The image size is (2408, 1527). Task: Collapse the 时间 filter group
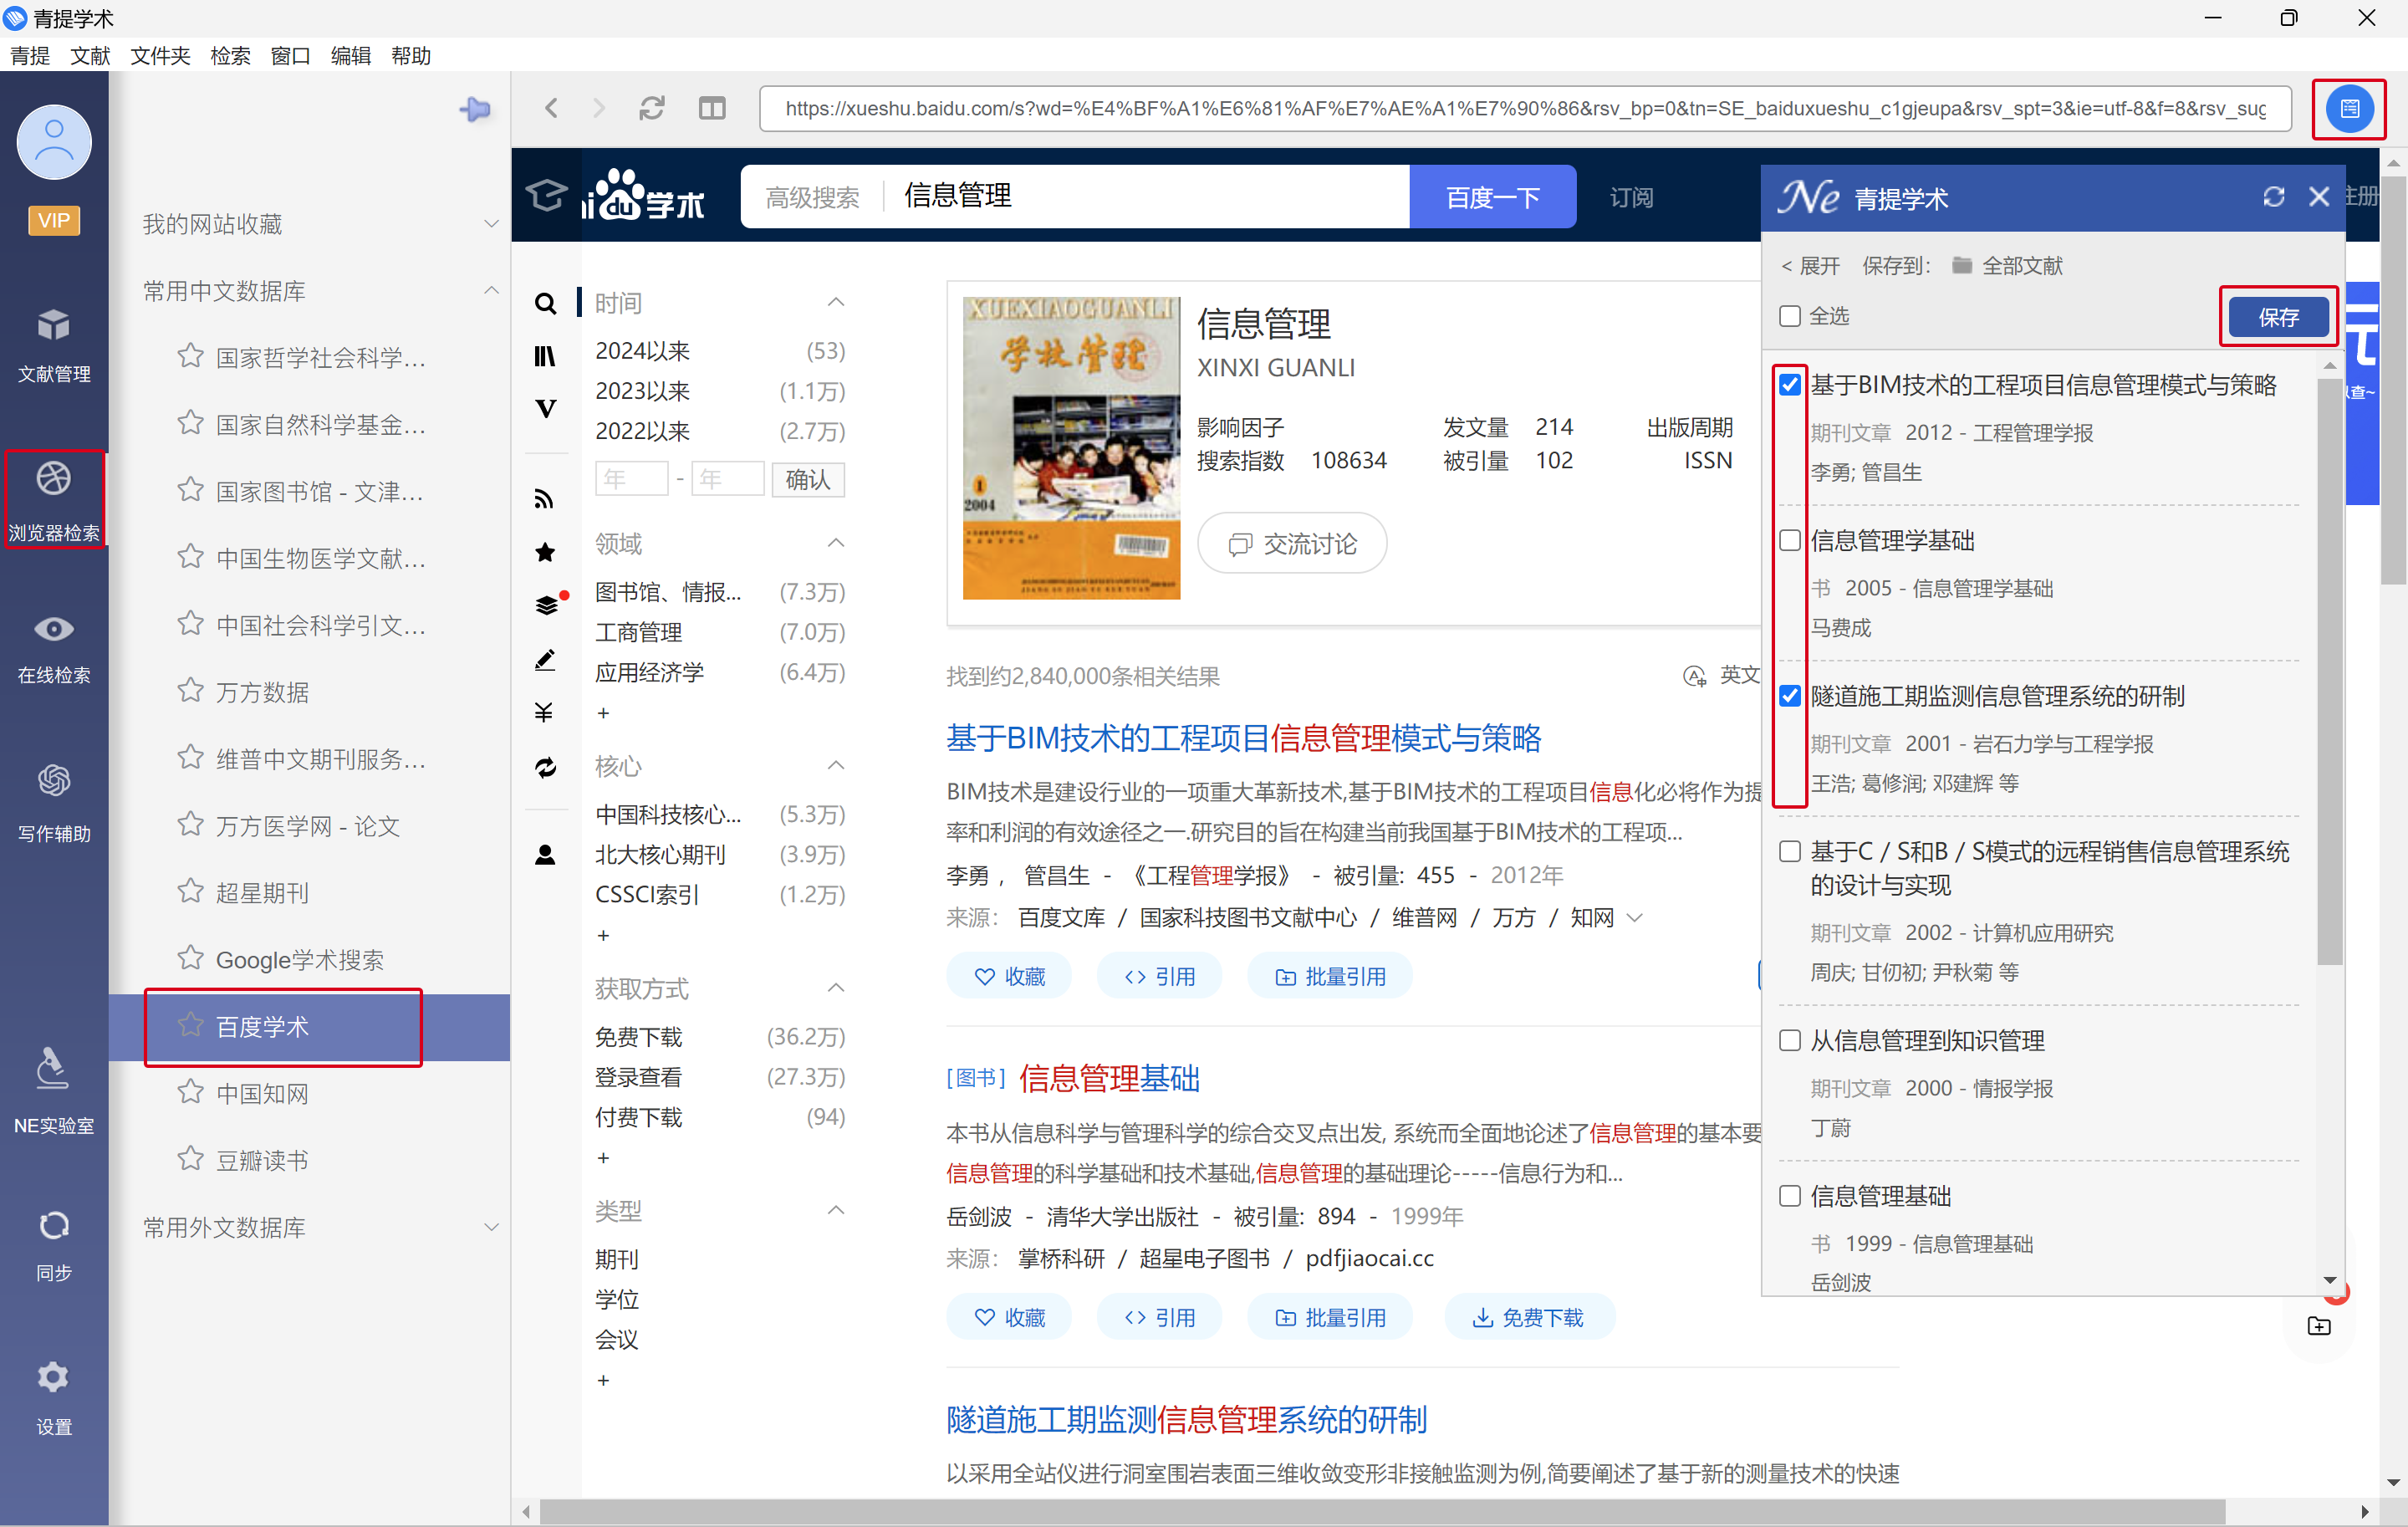coord(836,303)
